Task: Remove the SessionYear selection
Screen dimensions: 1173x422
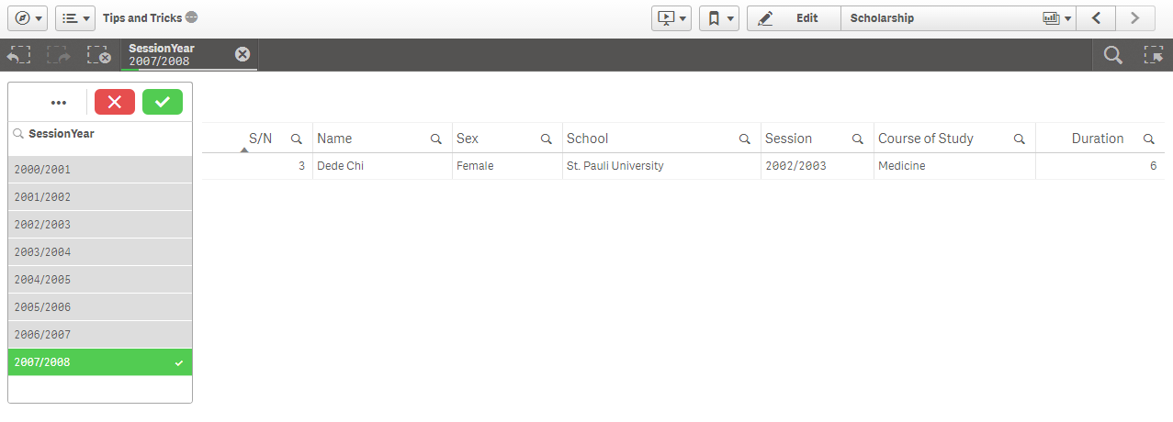Action: pos(242,54)
